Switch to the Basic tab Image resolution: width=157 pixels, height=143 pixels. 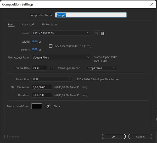click(11, 25)
